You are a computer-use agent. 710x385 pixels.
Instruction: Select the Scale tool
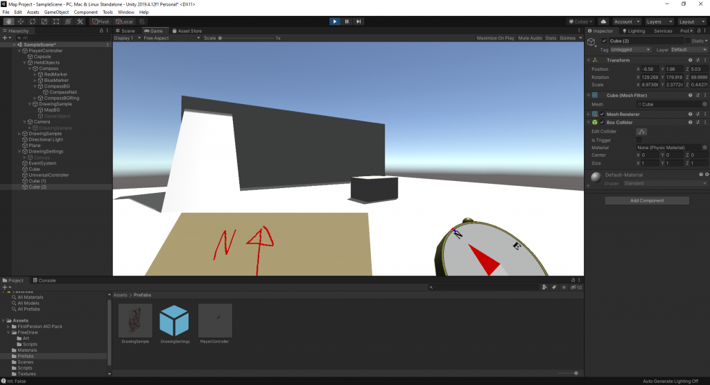(x=44, y=22)
